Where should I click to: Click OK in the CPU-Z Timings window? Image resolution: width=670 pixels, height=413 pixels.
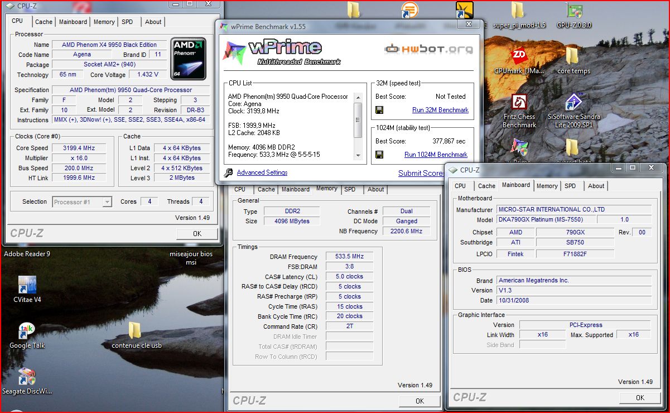click(x=420, y=401)
